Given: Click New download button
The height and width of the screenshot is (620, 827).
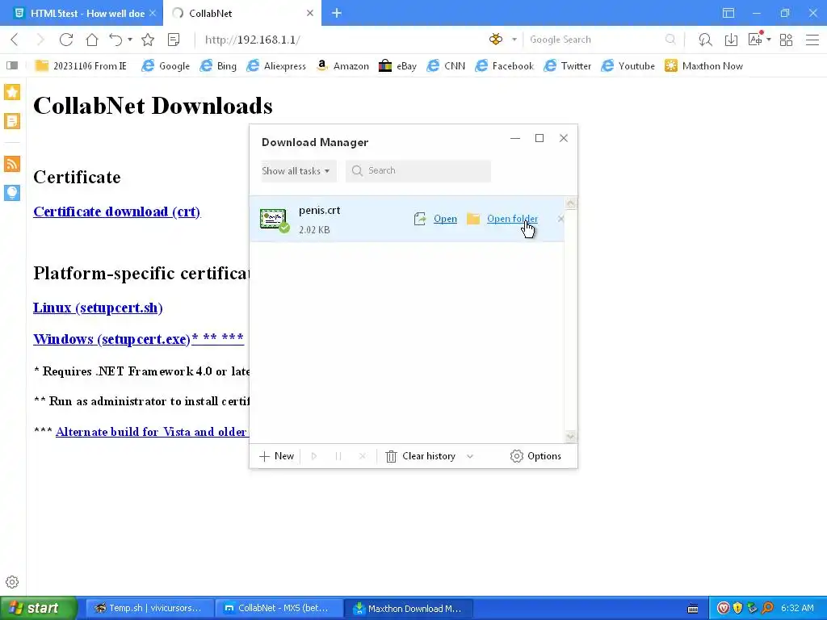Looking at the screenshot, I should [277, 456].
